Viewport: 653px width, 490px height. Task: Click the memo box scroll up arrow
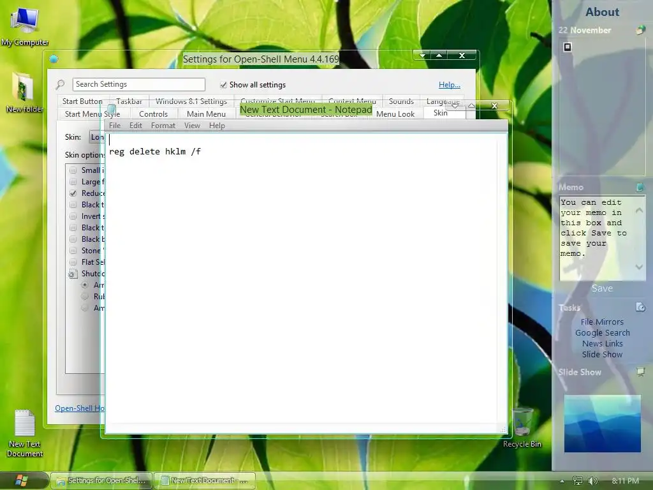click(639, 210)
